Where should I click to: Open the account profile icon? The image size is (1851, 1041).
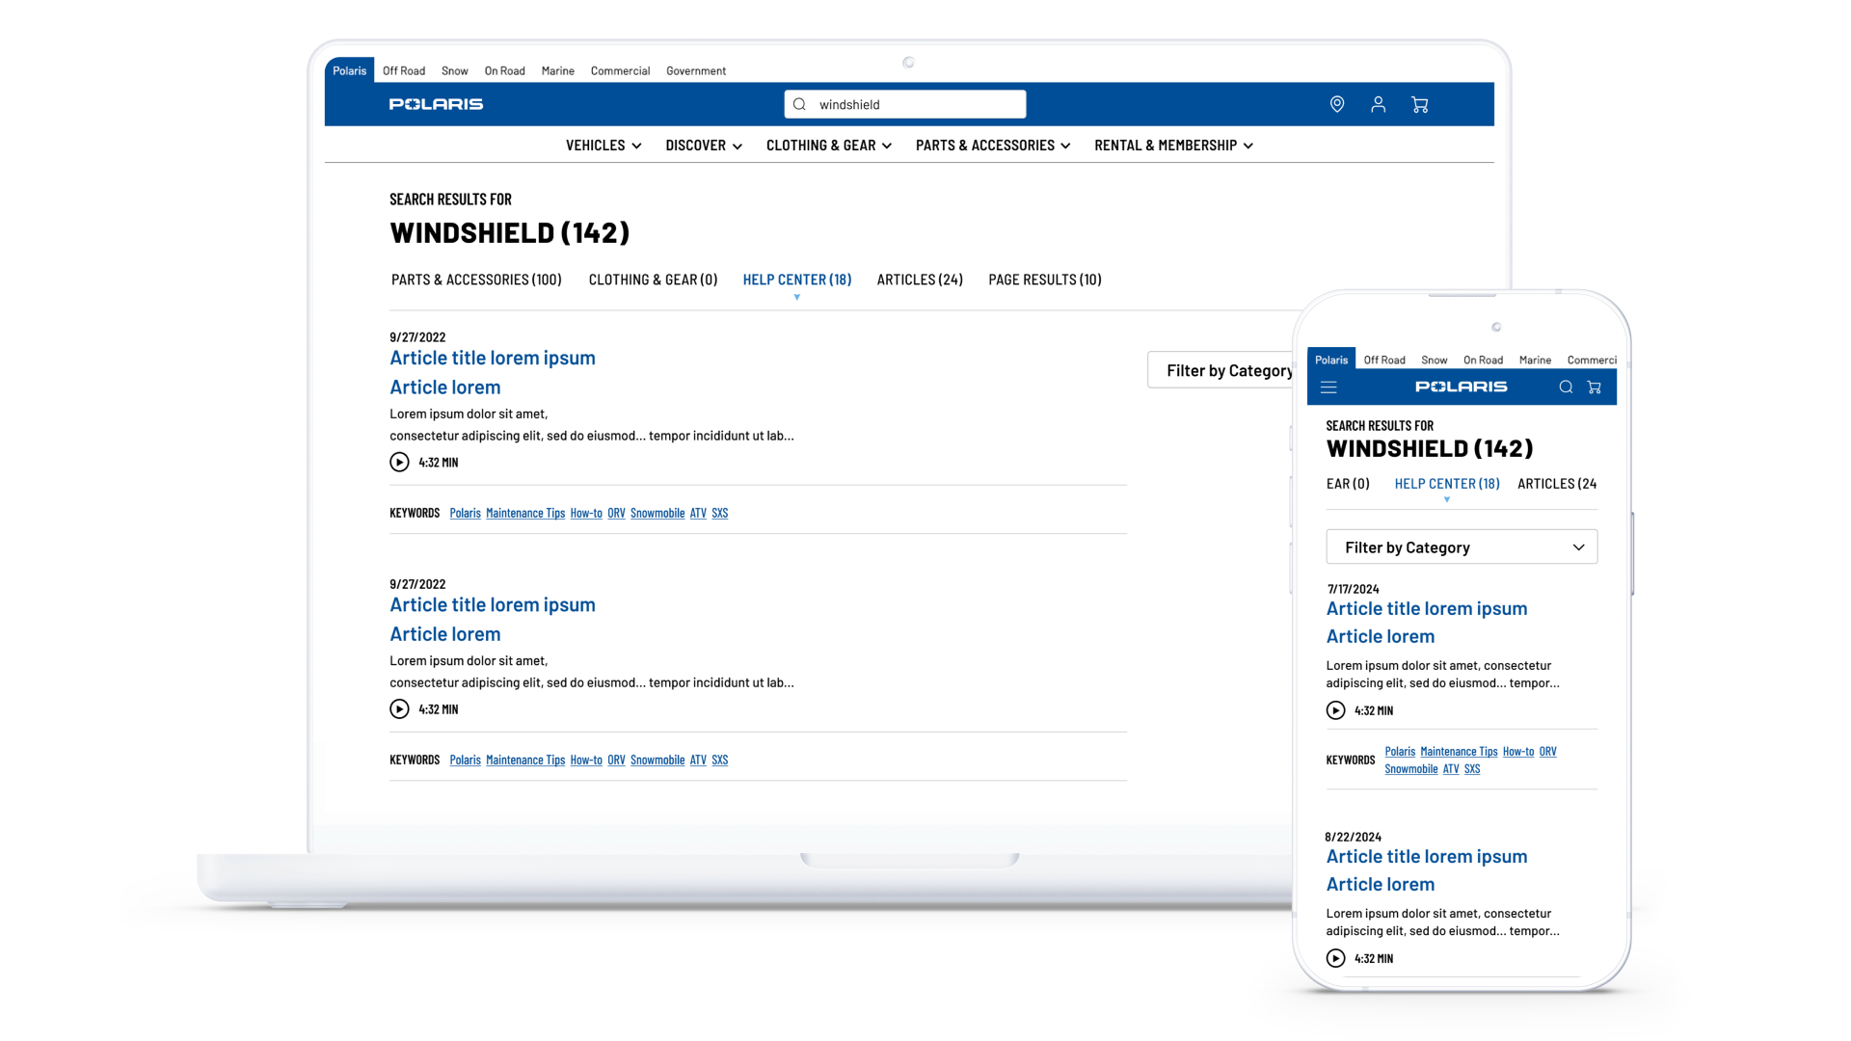coord(1378,104)
